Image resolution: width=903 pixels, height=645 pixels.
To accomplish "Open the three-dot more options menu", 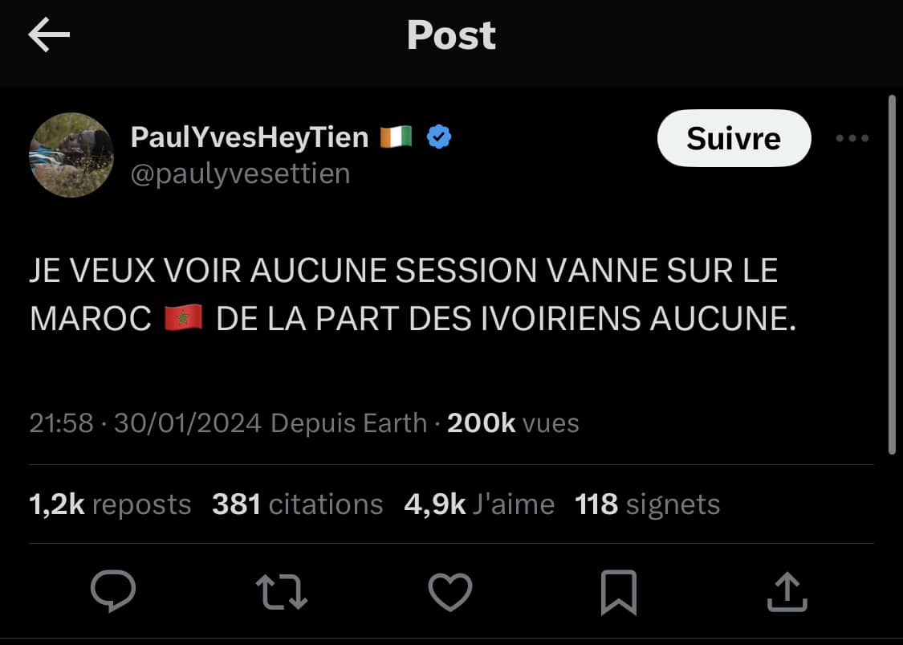I will pyautogui.click(x=852, y=138).
